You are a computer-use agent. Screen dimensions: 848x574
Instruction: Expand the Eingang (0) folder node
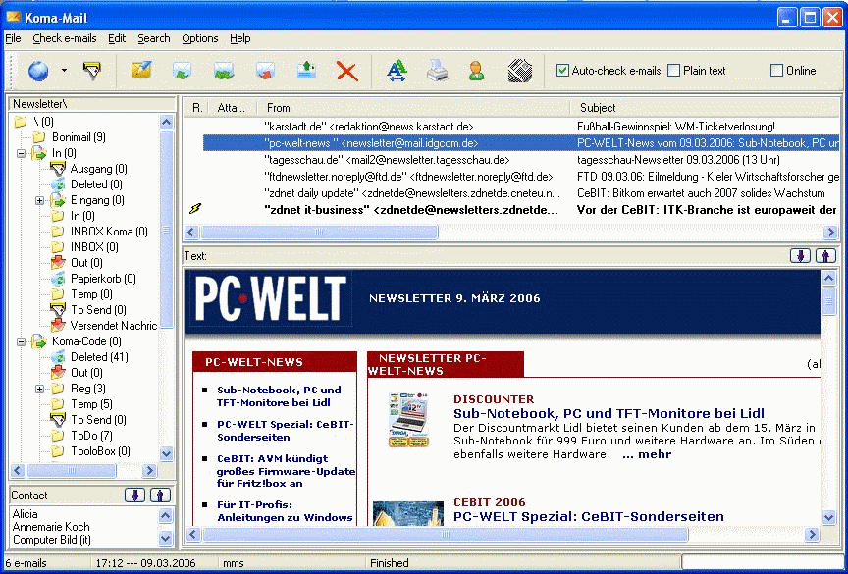39,200
